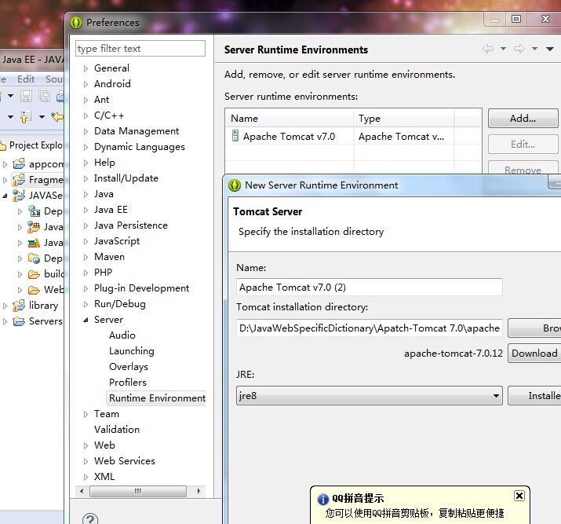Expand the Data Management node

pyautogui.click(x=86, y=131)
